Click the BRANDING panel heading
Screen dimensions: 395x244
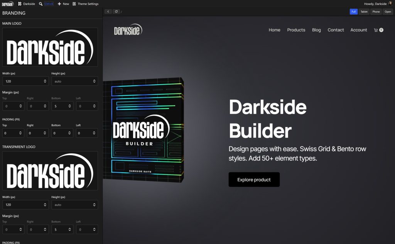[x=14, y=13]
